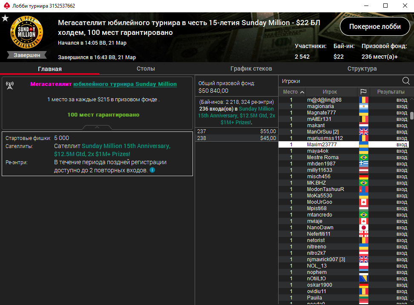Click ManOrSuu's United Kingdom flag
This screenshot has height=305, width=414.
pos(364,132)
